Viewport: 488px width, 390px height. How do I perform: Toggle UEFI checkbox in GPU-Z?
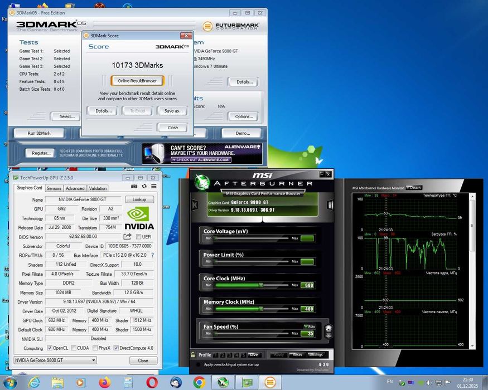[x=138, y=237]
